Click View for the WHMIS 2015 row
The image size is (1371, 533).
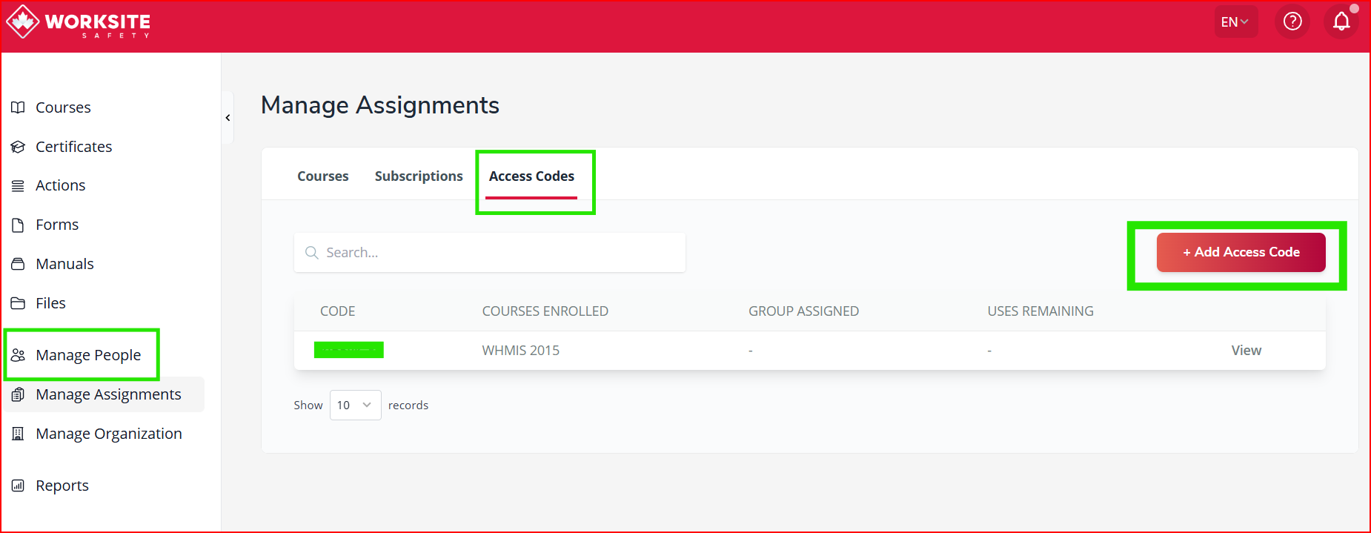click(1246, 351)
